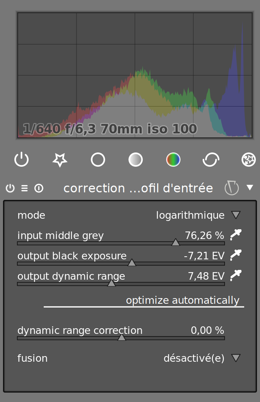Pick output black exposure with eyedropper
Image resolution: width=260 pixels, height=402 pixels.
click(x=236, y=255)
